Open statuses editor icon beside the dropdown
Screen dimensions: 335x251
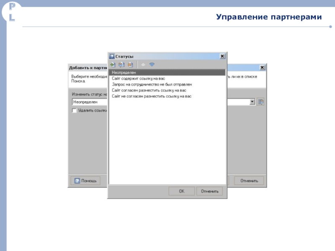coord(260,102)
